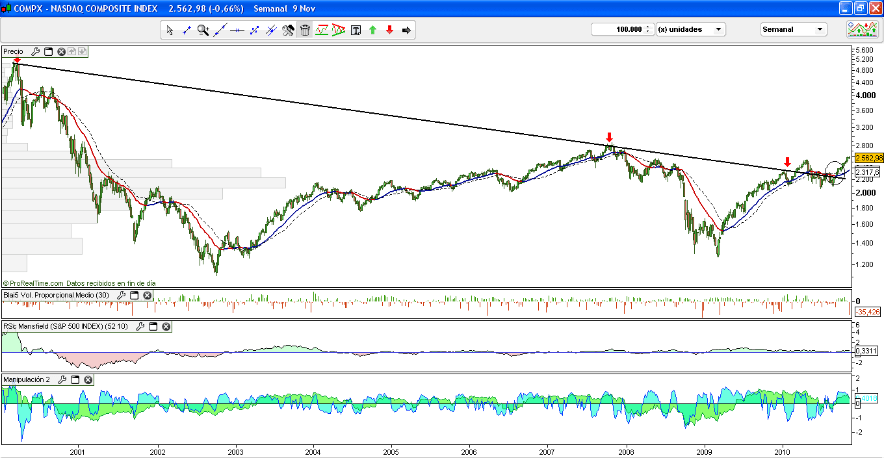Toggle maximize of Blai5 Vol. panel

point(135,295)
